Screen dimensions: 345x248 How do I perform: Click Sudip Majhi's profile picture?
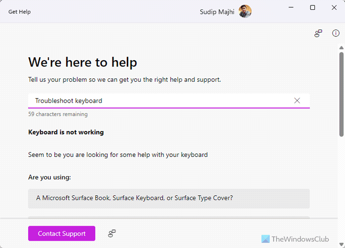[245, 11]
